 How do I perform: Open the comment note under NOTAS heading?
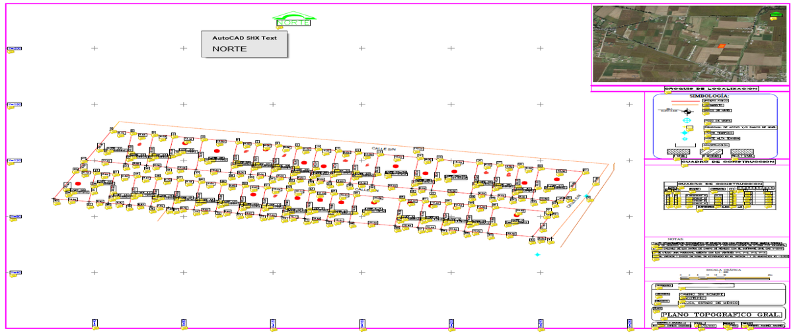tap(656, 246)
